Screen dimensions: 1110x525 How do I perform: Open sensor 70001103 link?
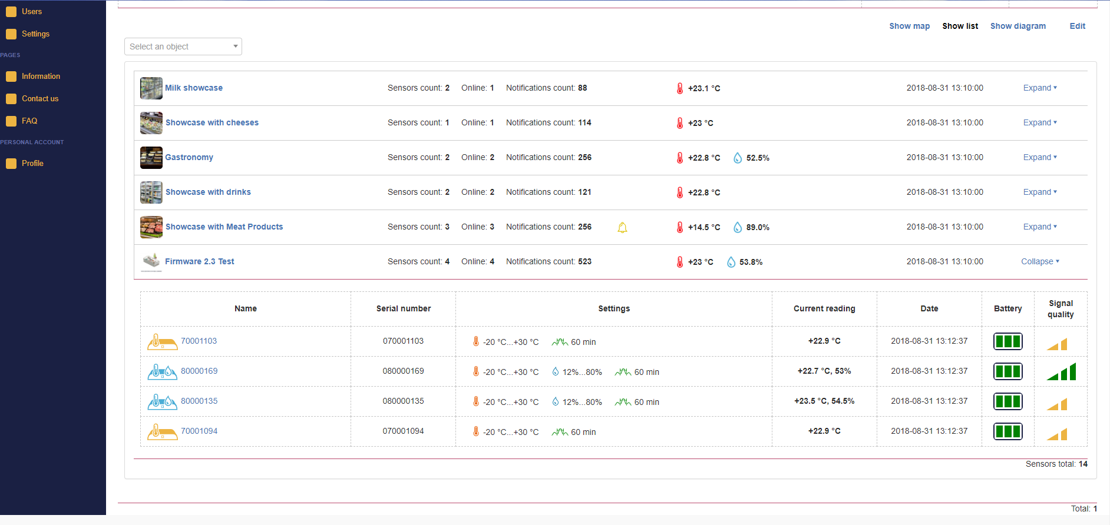(199, 341)
